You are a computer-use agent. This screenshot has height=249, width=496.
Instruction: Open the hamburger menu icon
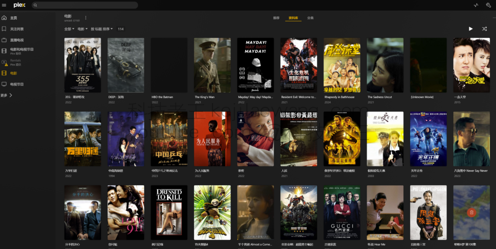tap(4, 5)
